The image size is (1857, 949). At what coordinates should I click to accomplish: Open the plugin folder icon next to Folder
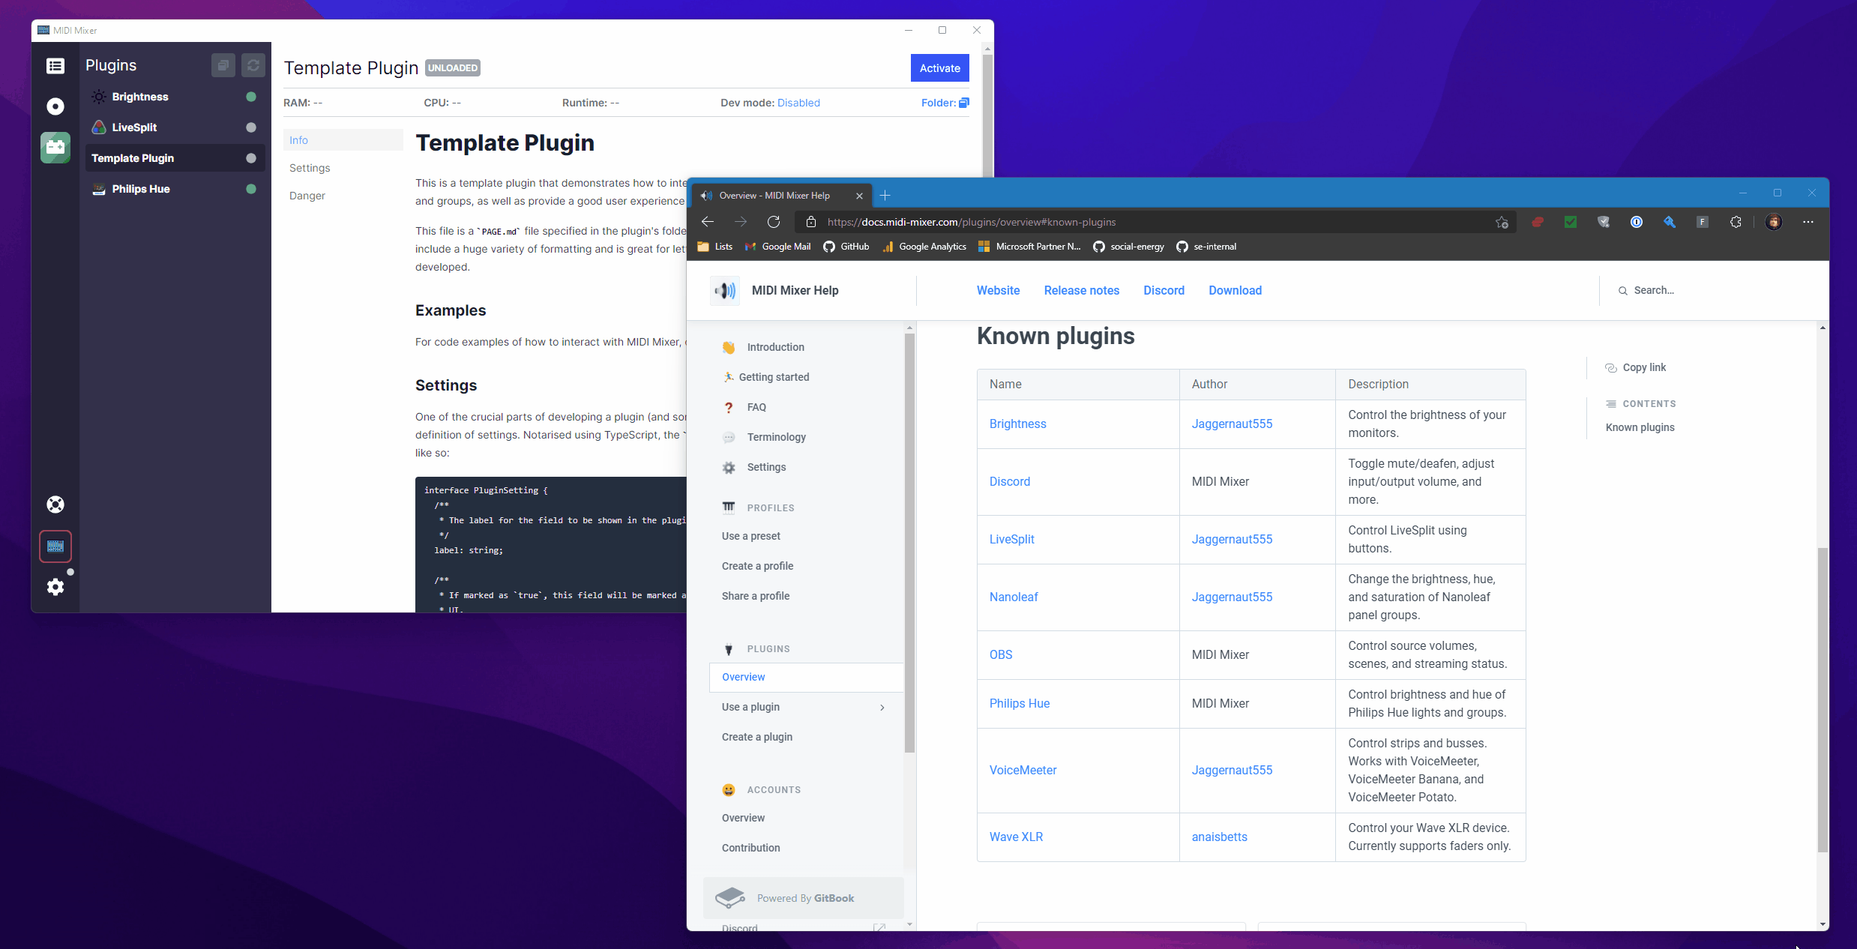pyautogui.click(x=964, y=103)
